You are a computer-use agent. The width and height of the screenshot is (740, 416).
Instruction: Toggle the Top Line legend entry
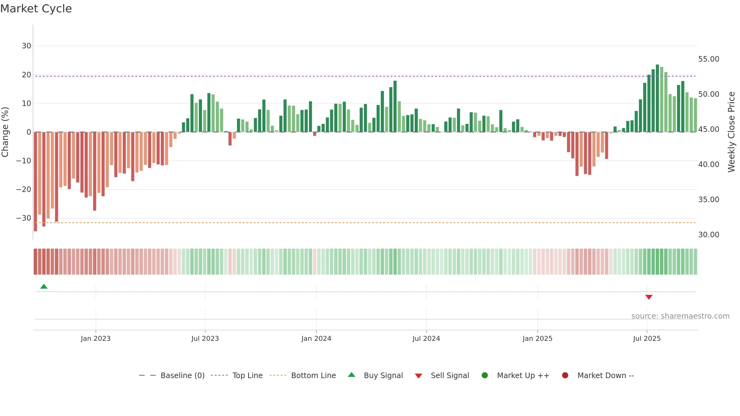click(x=237, y=375)
